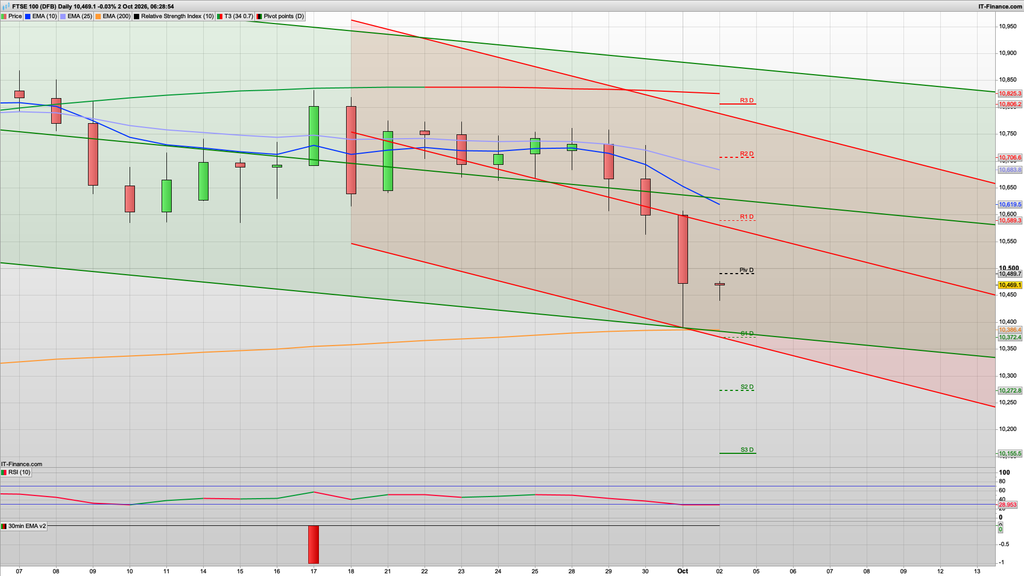Click the tall green candle on the 17th
The image size is (1024, 576).
[x=314, y=136]
